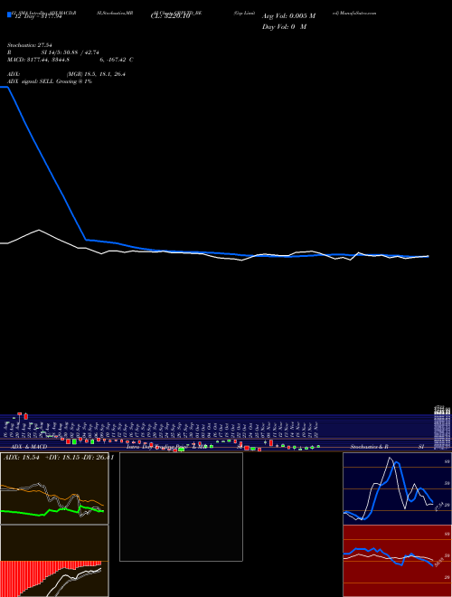The width and height of the screenshot is (452, 597).
Task: Click the red RSI oscillator panel
Action: (397, 561)
